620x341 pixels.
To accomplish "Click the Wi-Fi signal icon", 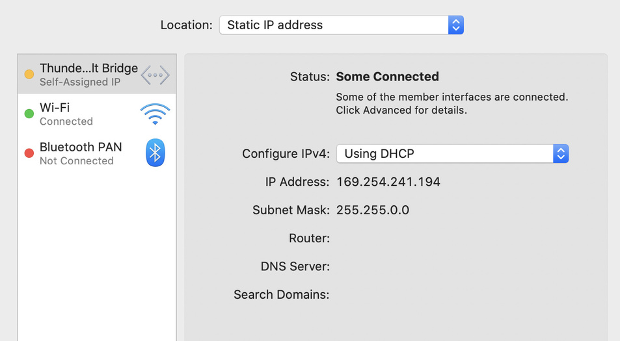I will click(155, 114).
